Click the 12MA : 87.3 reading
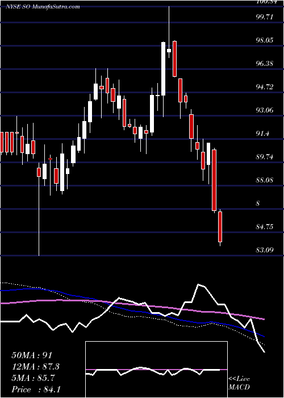This screenshot has height=398, width=284. point(36,367)
